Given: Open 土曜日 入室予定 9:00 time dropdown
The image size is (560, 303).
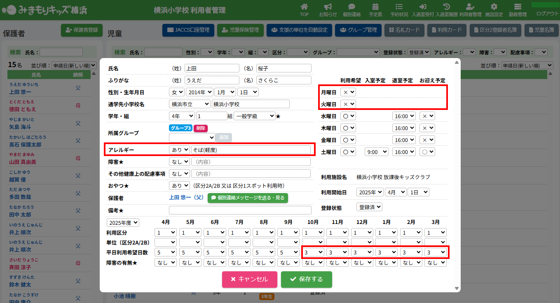Looking at the screenshot, I should click(x=376, y=152).
